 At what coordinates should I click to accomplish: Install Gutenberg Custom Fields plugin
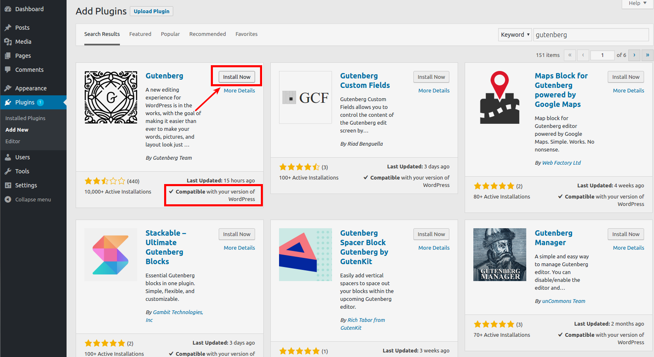(x=431, y=77)
